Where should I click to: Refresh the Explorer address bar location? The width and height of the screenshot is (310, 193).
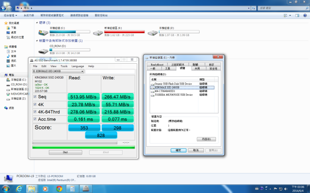click(x=254, y=8)
